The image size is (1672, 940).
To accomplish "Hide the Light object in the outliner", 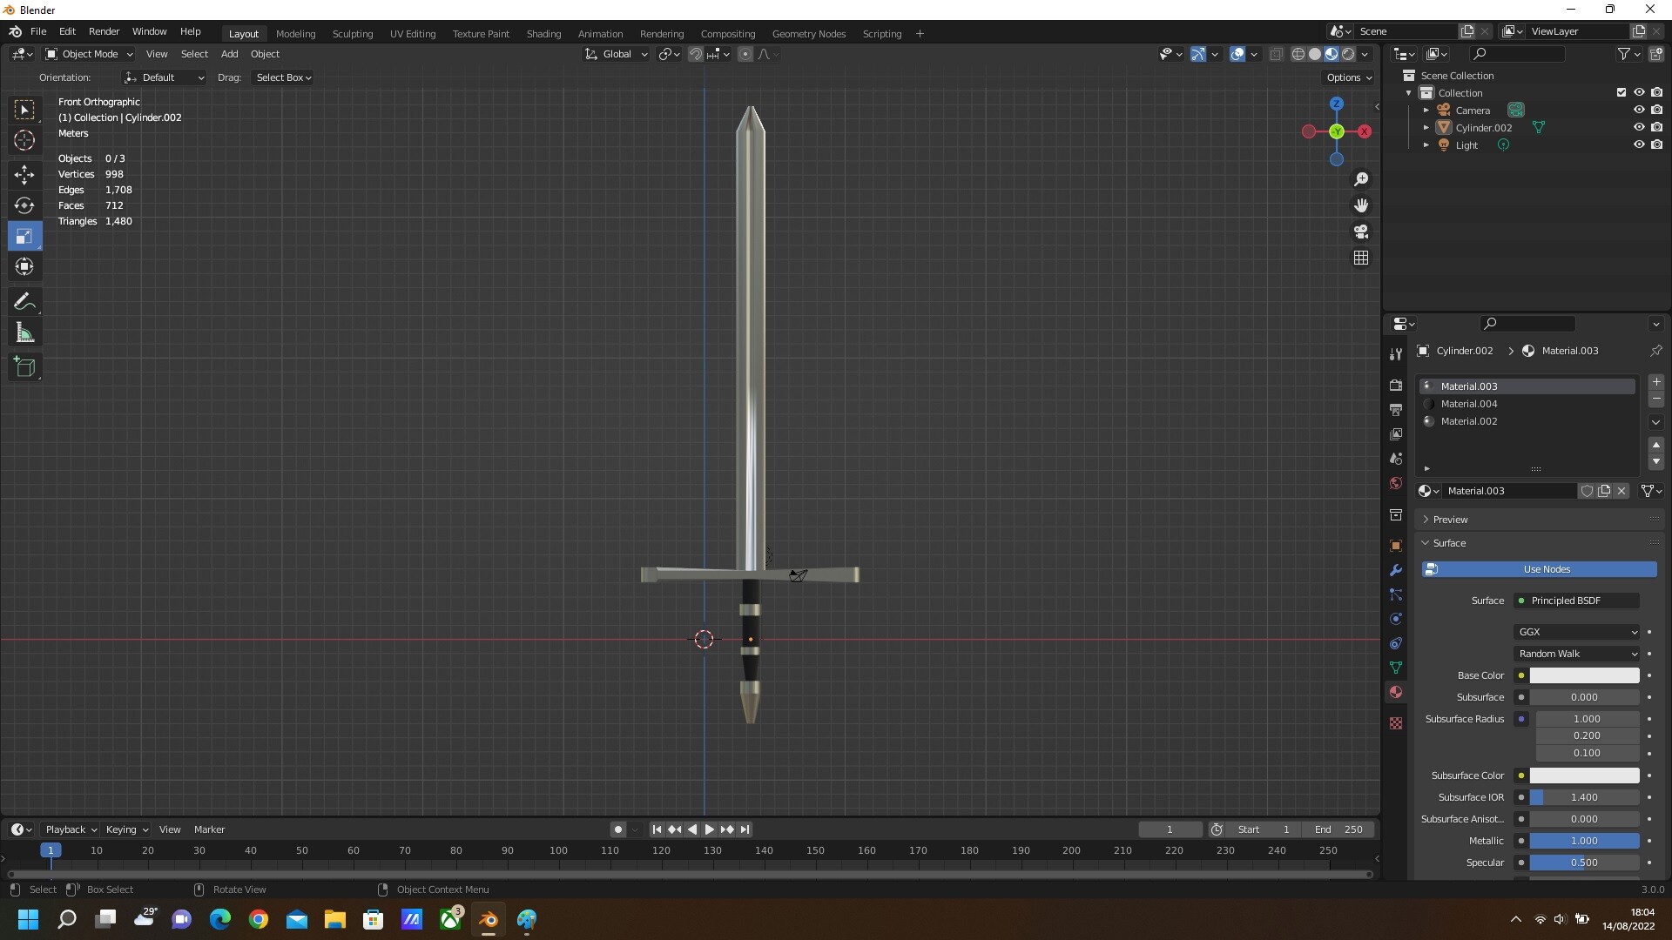I will coord(1639,144).
